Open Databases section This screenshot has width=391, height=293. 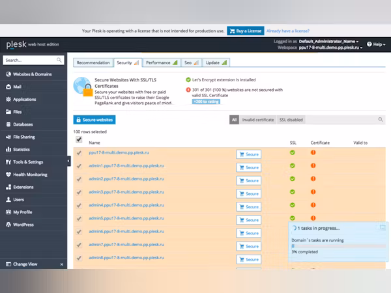tap(19, 124)
